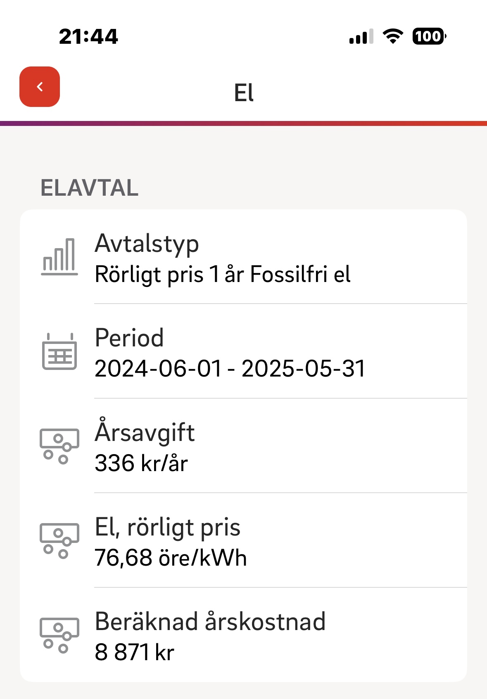Tap the cellular signal bars icon

click(361, 36)
